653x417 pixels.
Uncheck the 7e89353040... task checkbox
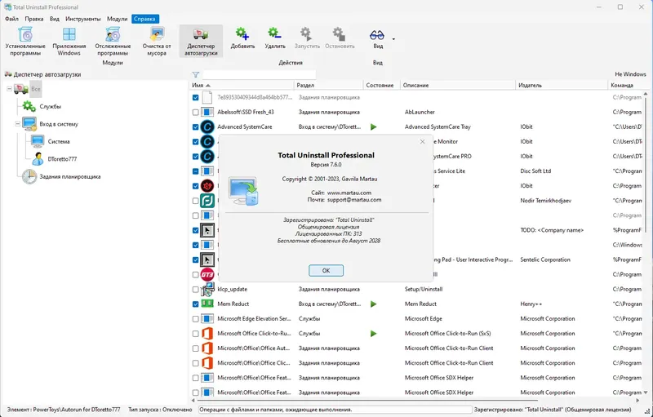[195, 97]
